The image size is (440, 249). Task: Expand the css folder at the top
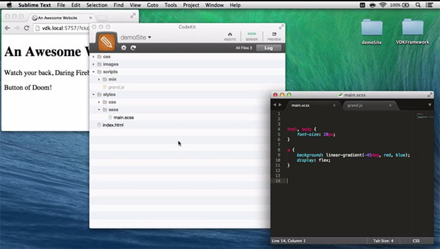[x=94, y=57]
